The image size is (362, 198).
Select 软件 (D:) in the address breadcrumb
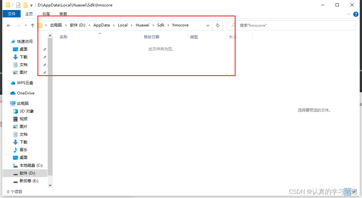pyautogui.click(x=78, y=25)
